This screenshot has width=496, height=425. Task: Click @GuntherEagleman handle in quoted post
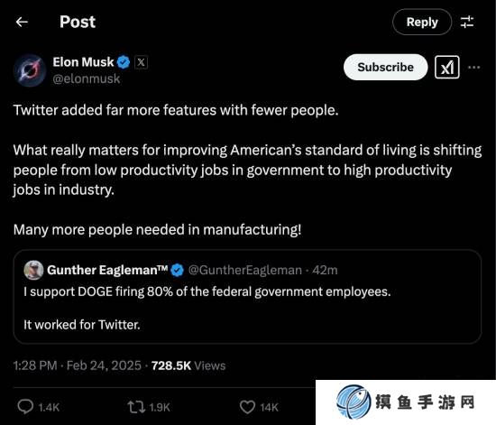point(245,270)
